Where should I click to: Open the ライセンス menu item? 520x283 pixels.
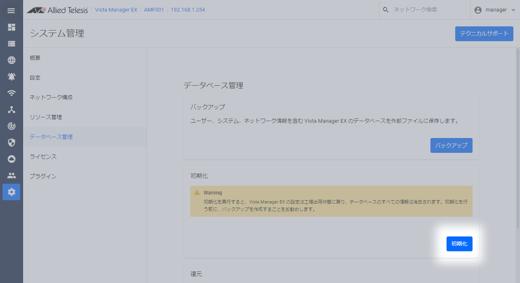43,157
